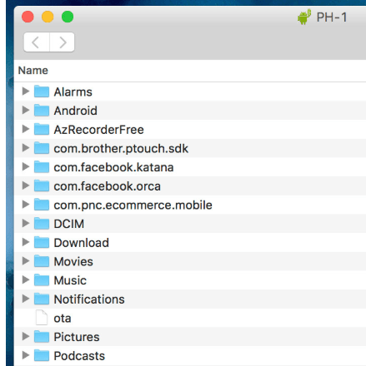Expand the Alarms folder triangle
This screenshot has height=366, width=366.
pos(26,91)
